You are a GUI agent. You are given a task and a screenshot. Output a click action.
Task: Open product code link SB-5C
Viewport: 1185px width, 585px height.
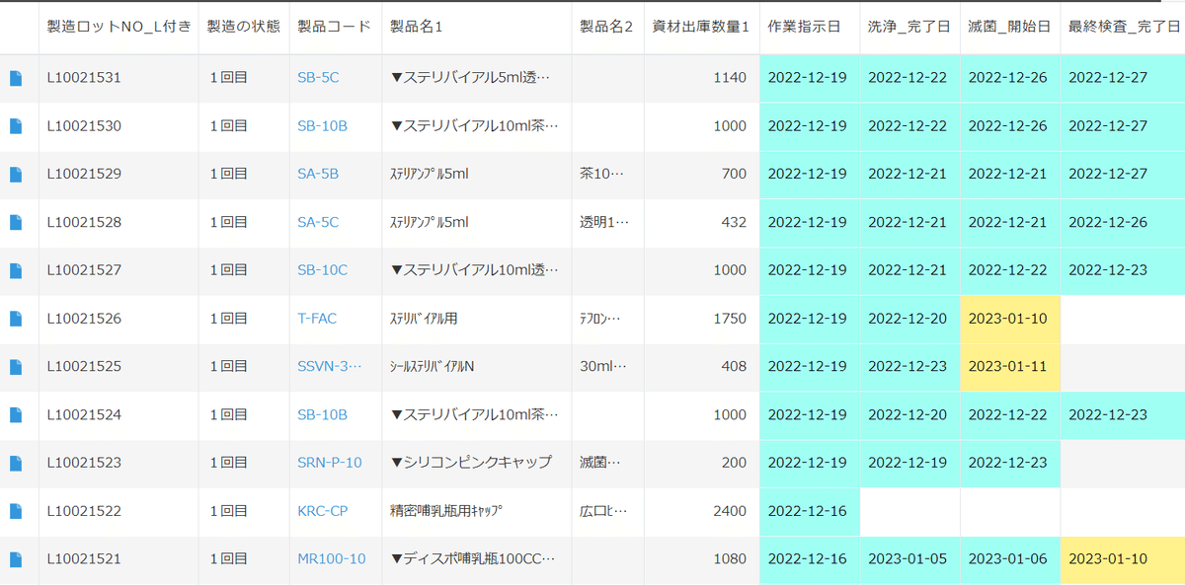318,77
